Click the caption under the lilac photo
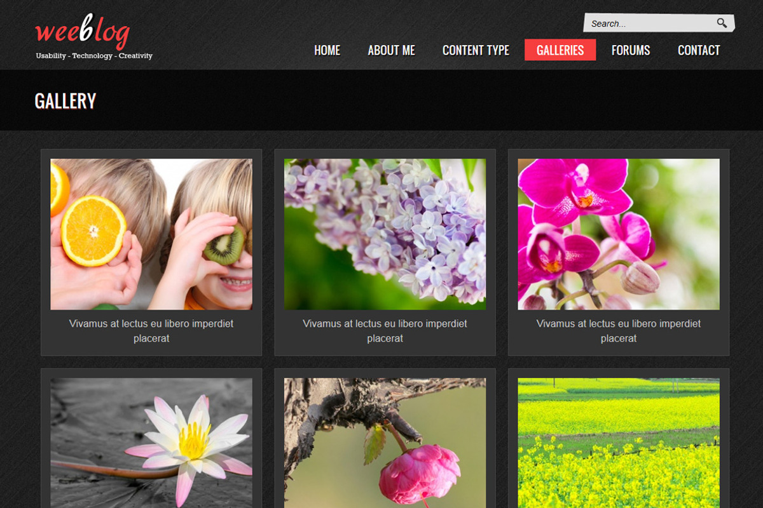The width and height of the screenshot is (763, 508). coord(385,331)
